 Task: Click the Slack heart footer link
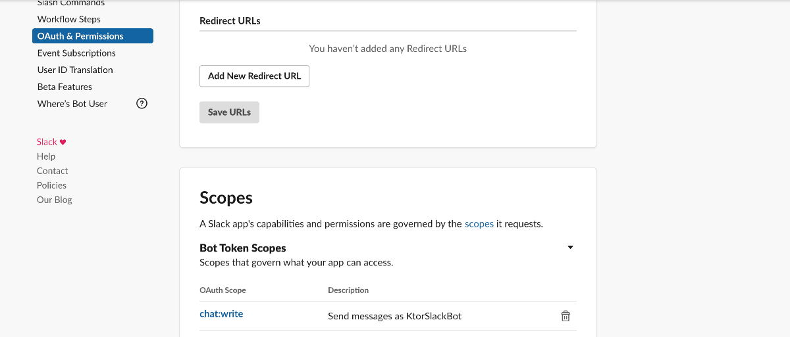coord(51,142)
